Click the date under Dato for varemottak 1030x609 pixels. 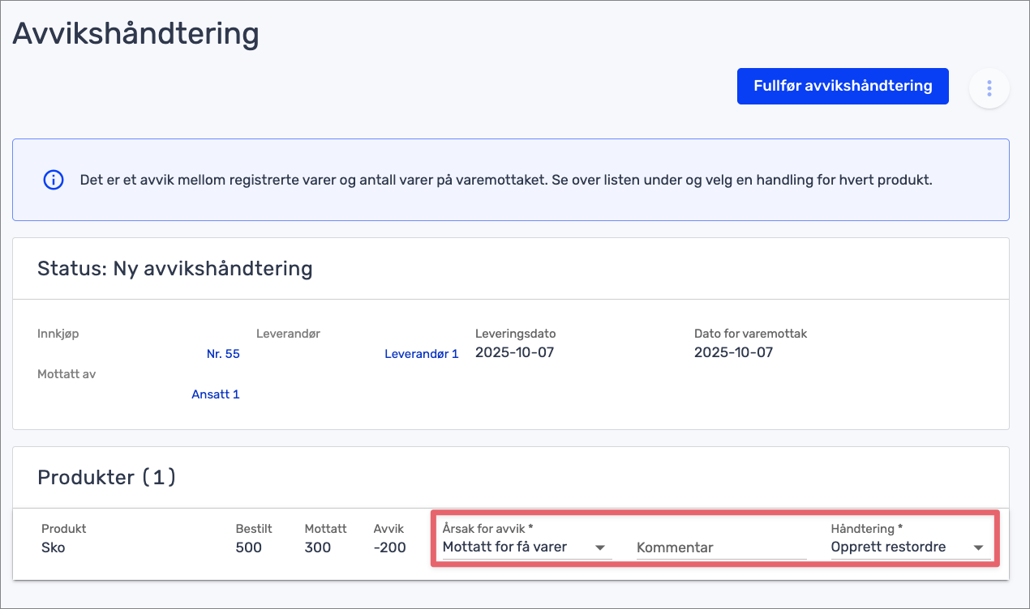(x=733, y=352)
